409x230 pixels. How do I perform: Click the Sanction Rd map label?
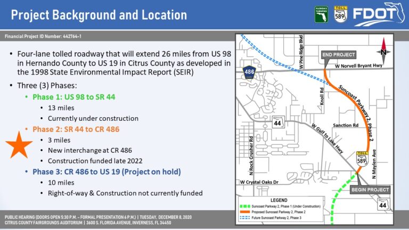point(346,126)
